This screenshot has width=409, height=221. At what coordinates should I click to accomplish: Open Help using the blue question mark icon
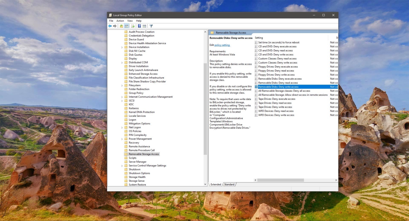click(x=139, y=26)
